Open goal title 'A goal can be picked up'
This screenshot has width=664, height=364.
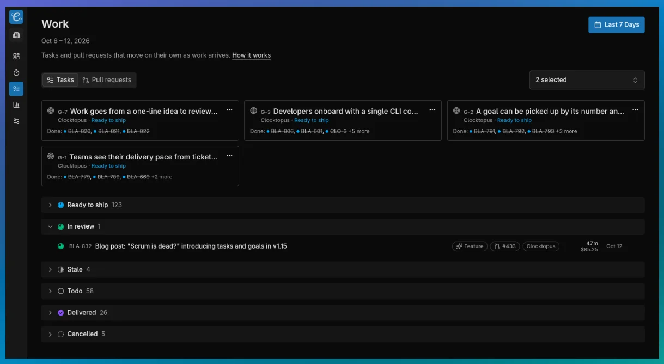coord(550,111)
